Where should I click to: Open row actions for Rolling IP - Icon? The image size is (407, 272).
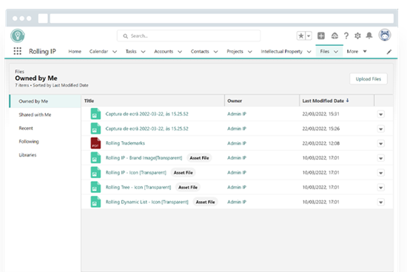pos(381,173)
